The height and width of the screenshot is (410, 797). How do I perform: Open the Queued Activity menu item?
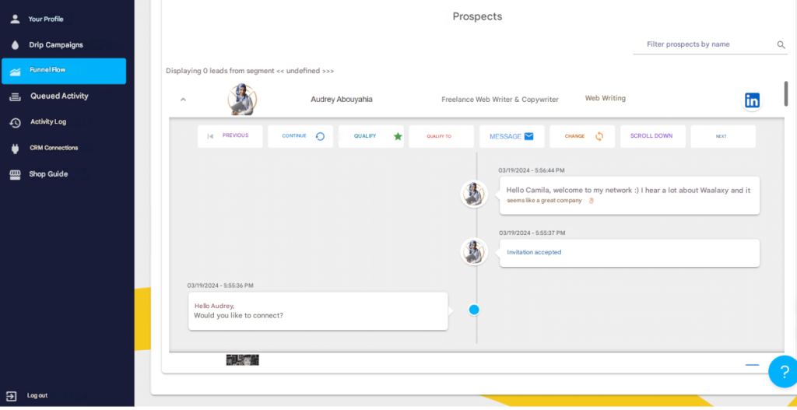(x=64, y=96)
